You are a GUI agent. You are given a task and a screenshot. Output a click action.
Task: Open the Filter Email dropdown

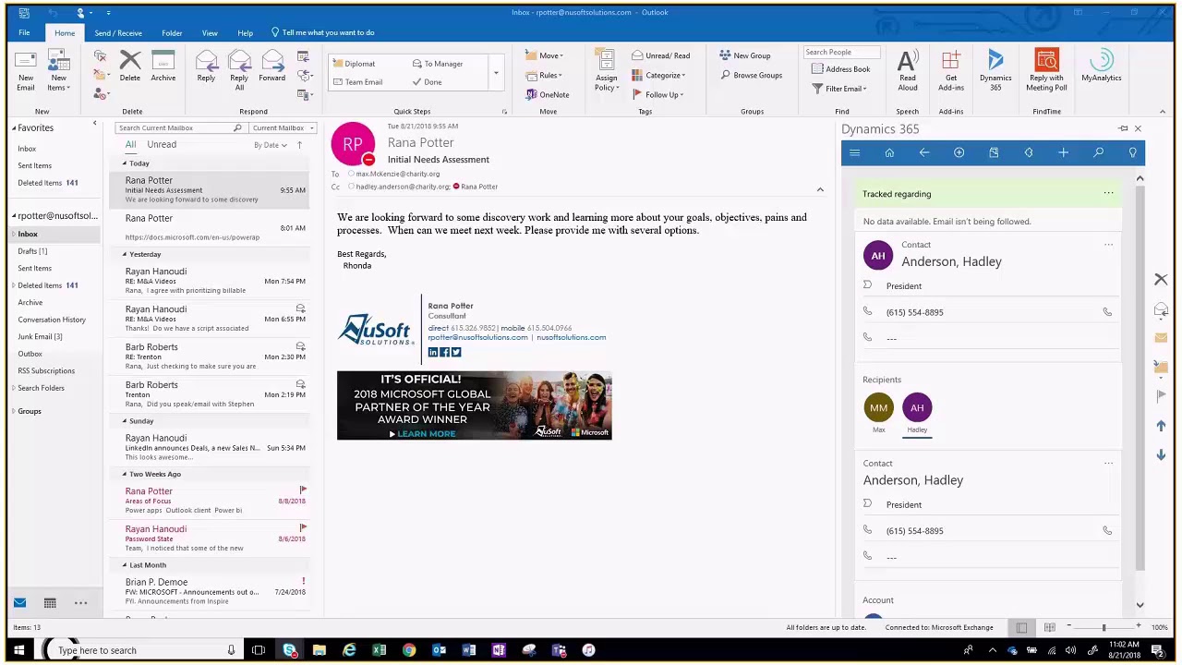839,89
